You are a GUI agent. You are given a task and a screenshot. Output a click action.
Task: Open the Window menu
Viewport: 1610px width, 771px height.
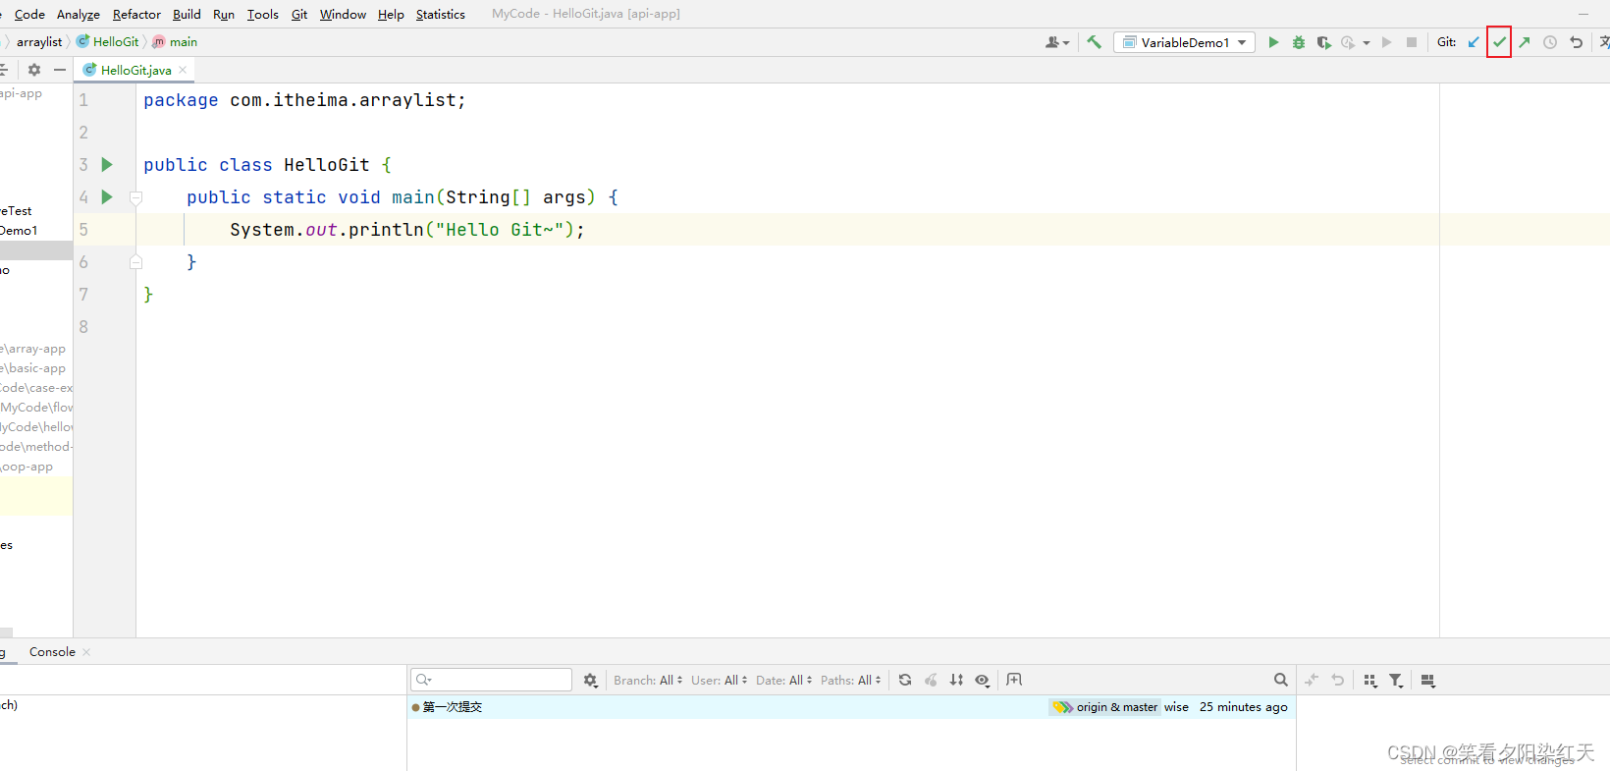click(343, 14)
